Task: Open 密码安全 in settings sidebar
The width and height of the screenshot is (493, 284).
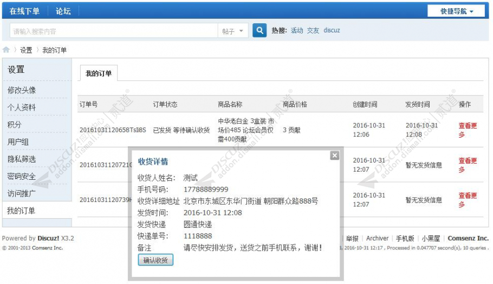Action: (22, 177)
